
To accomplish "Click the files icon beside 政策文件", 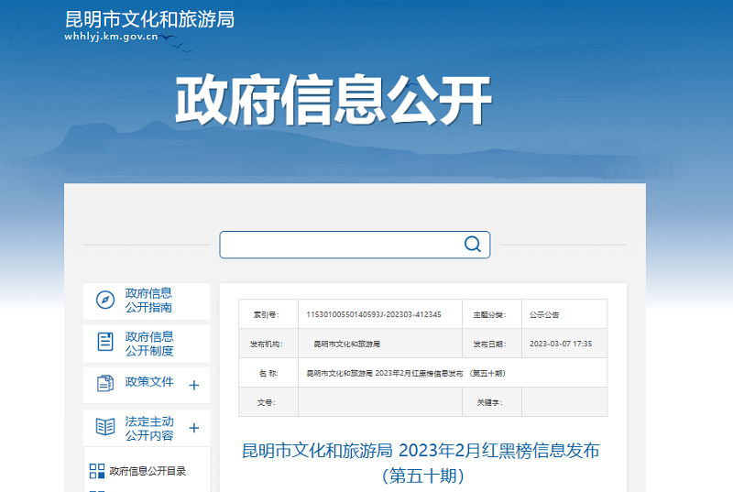I will 106,384.
